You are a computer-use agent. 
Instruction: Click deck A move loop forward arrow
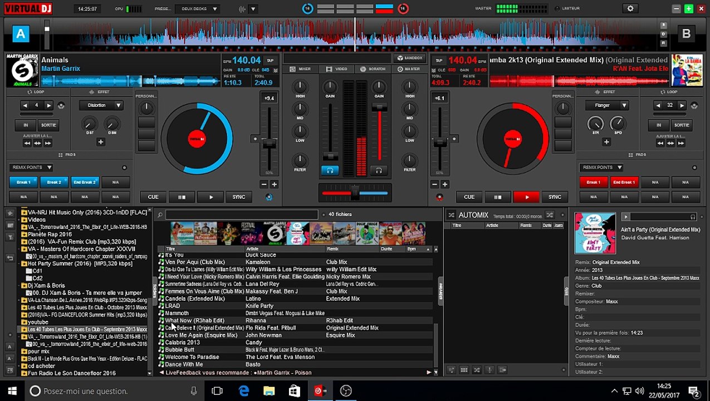point(48,143)
